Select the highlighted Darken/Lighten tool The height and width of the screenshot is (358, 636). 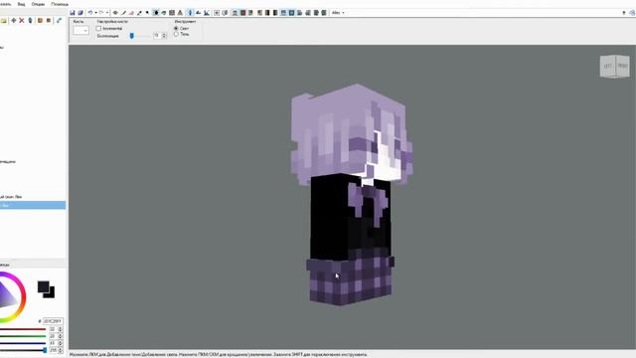click(x=156, y=13)
